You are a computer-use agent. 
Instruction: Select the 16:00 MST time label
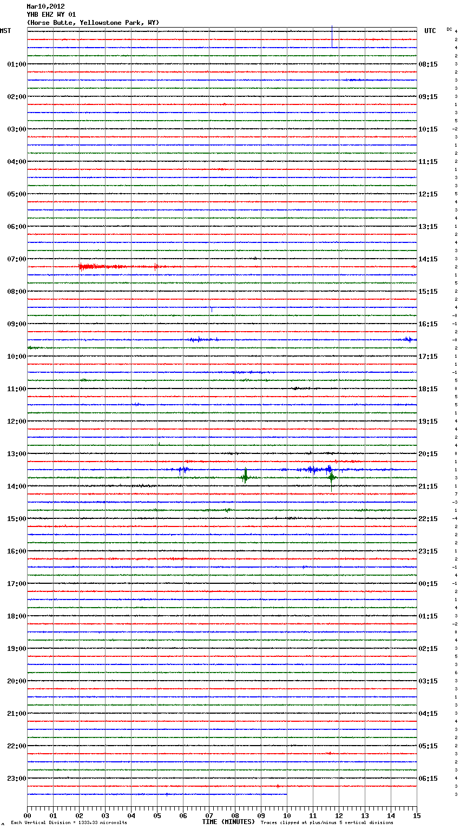coord(17,551)
